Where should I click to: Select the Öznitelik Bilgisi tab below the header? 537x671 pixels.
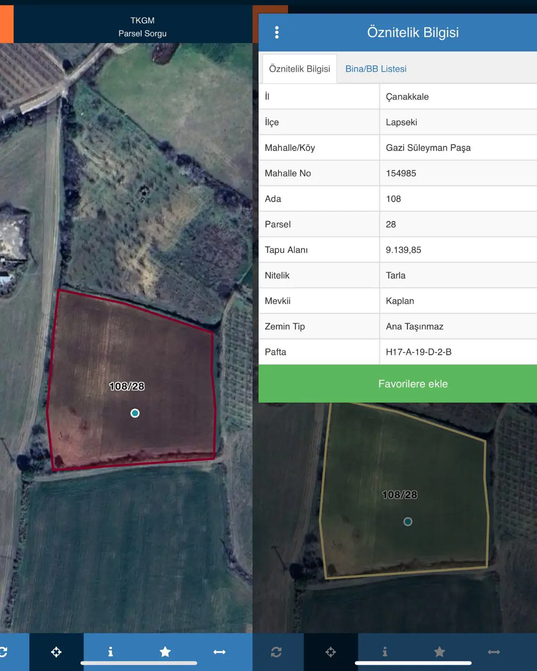click(x=299, y=69)
